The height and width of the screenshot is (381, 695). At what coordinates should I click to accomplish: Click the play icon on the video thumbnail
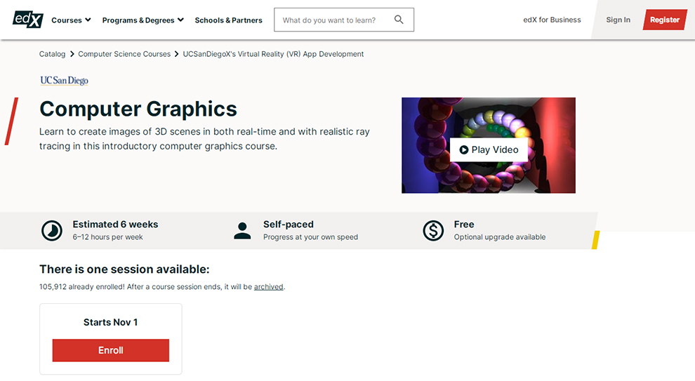pyautogui.click(x=463, y=149)
